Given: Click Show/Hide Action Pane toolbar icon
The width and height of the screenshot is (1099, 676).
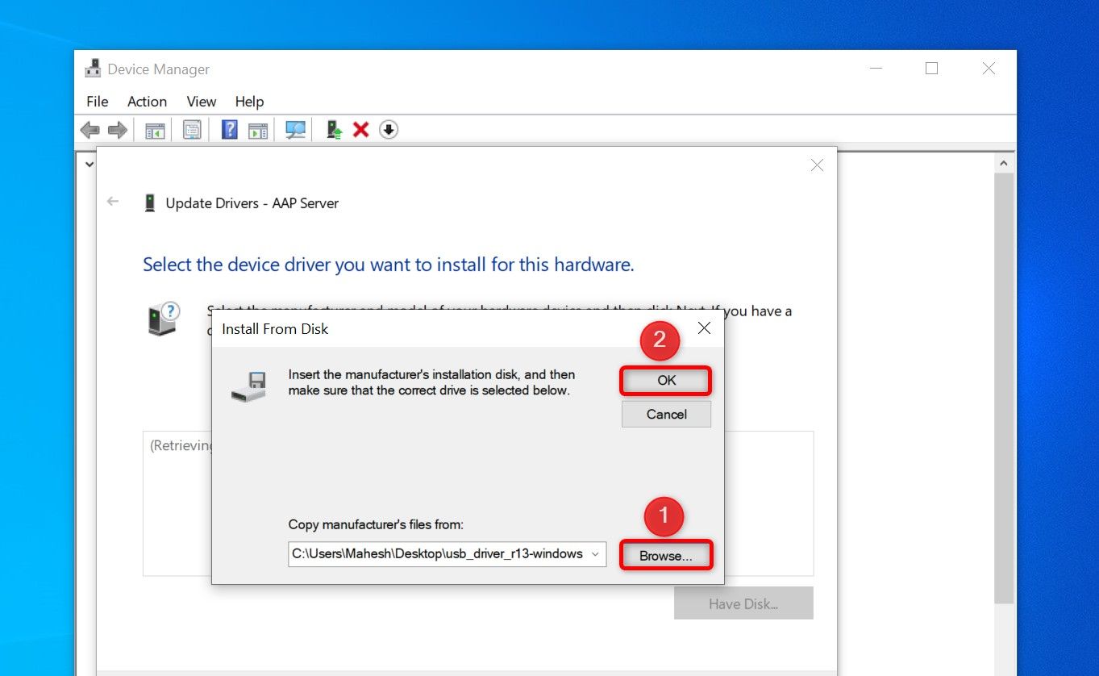Looking at the screenshot, I should tap(258, 130).
